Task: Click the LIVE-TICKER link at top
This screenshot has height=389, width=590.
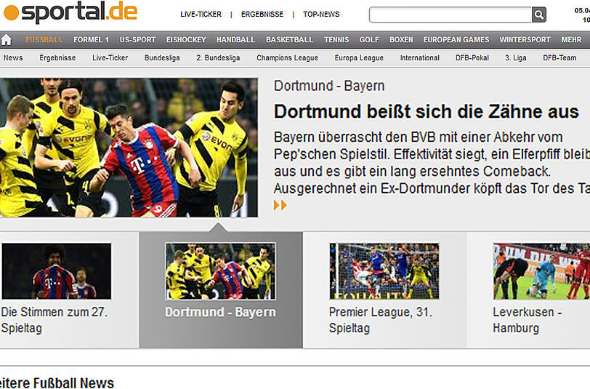Action: pos(201,15)
